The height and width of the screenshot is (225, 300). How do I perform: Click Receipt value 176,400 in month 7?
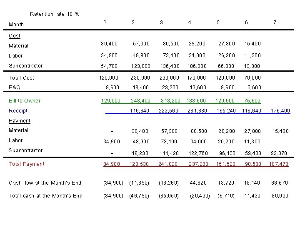point(280,111)
